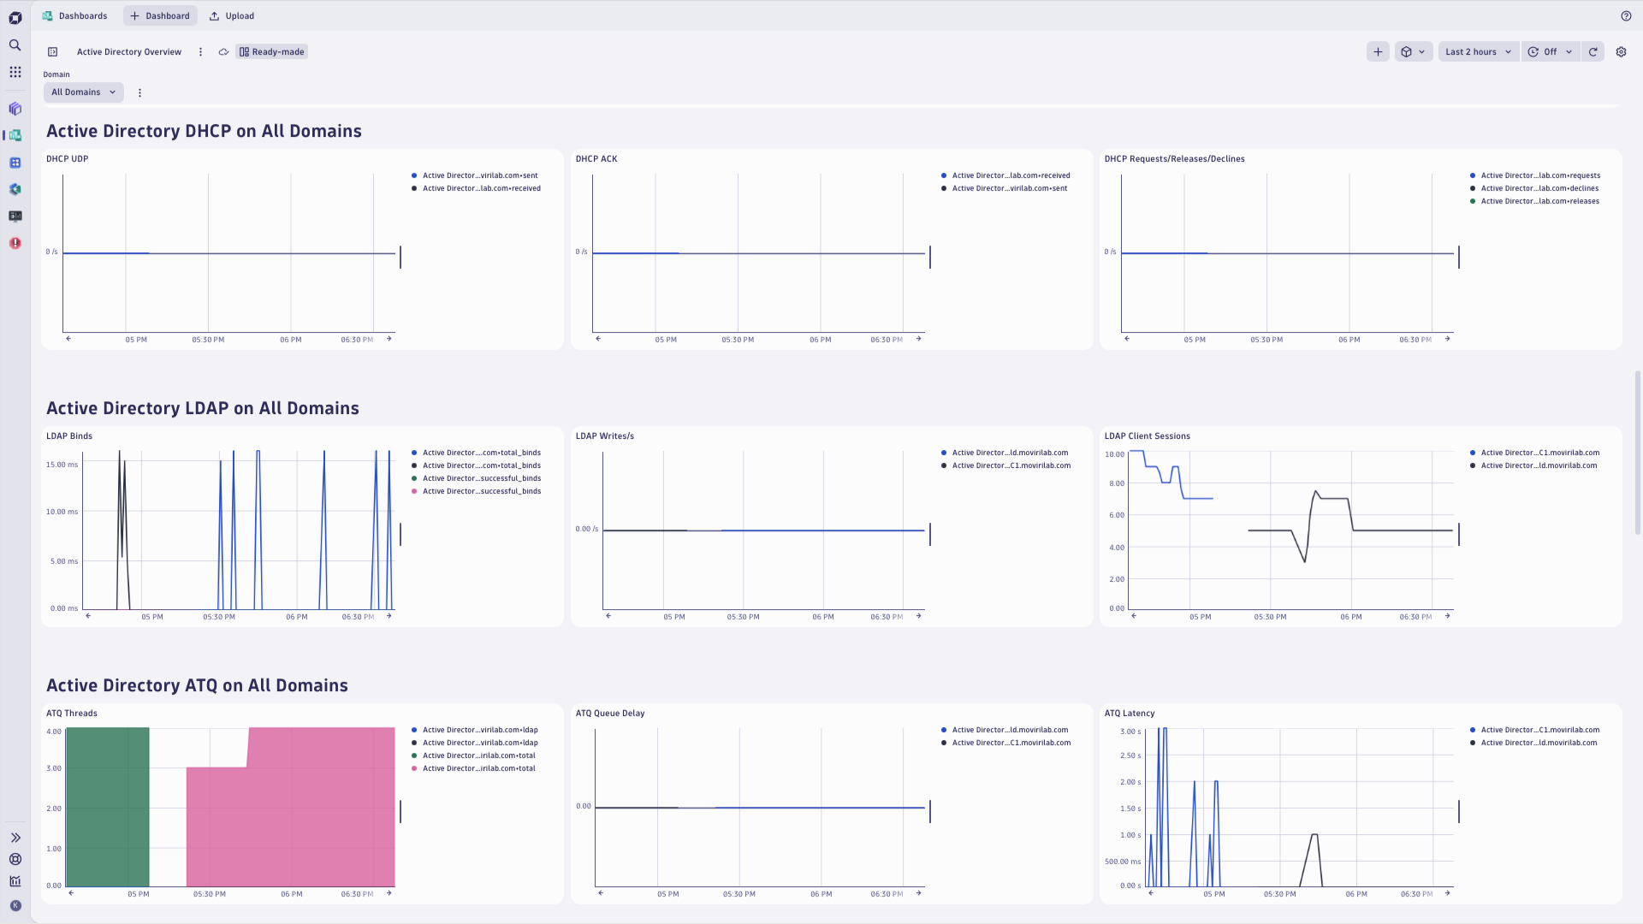The height and width of the screenshot is (924, 1643).
Task: Toggle DHCP UDP 'sent' legend series
Action: pos(475,175)
